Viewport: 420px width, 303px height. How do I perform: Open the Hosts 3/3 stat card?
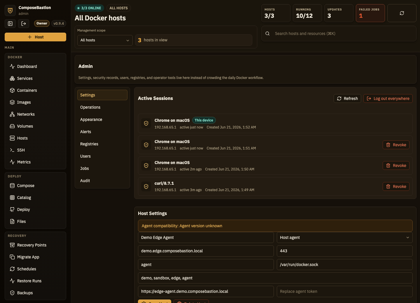276,13
